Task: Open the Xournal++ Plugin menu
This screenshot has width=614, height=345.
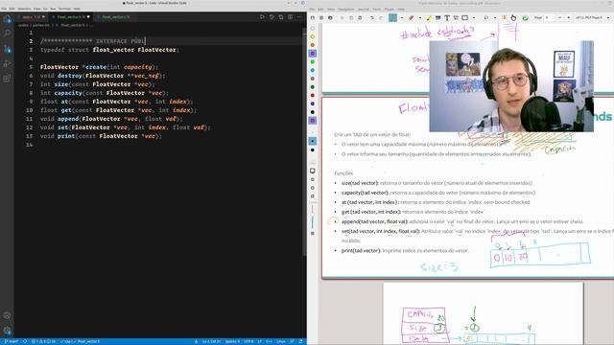Action: (390, 9)
